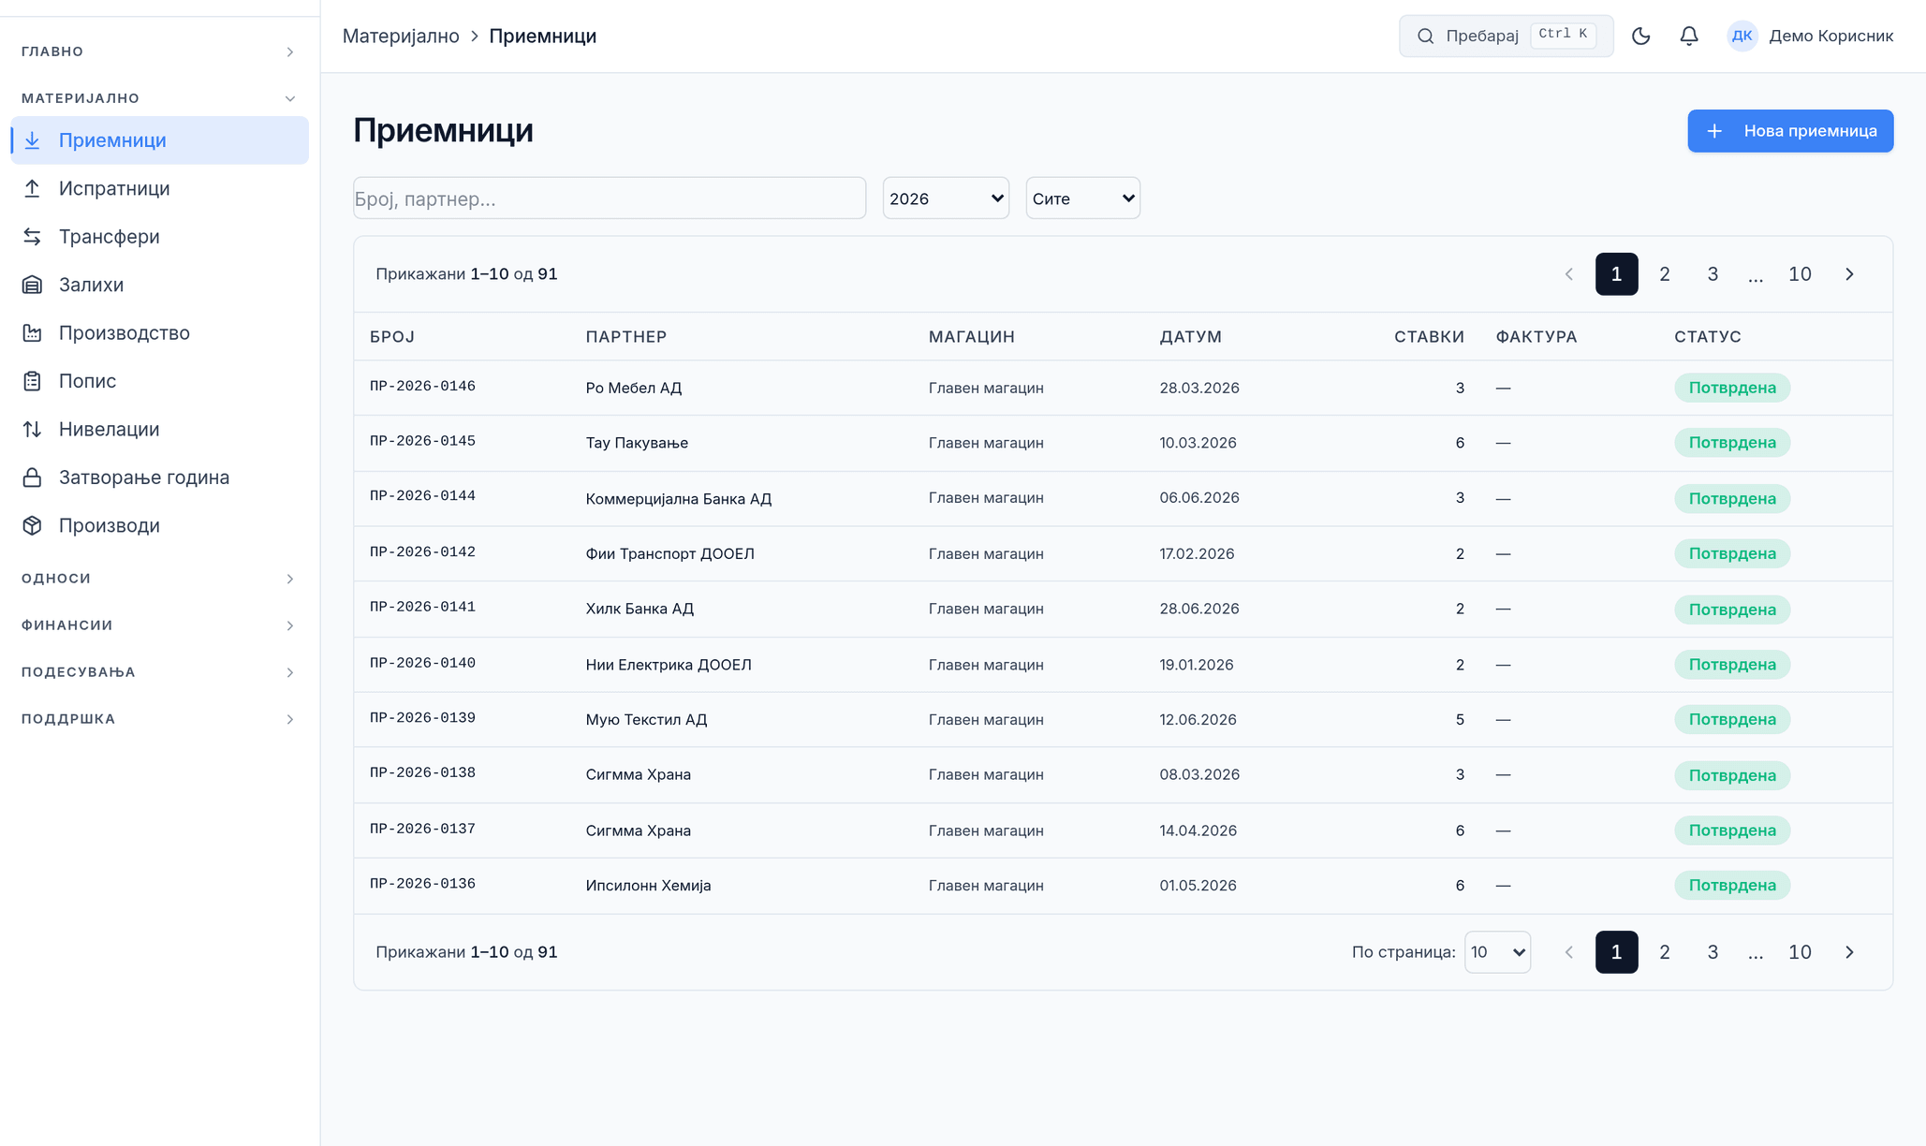Focus the Број, партнер search field
The height and width of the screenshot is (1146, 1926).
[x=610, y=198]
